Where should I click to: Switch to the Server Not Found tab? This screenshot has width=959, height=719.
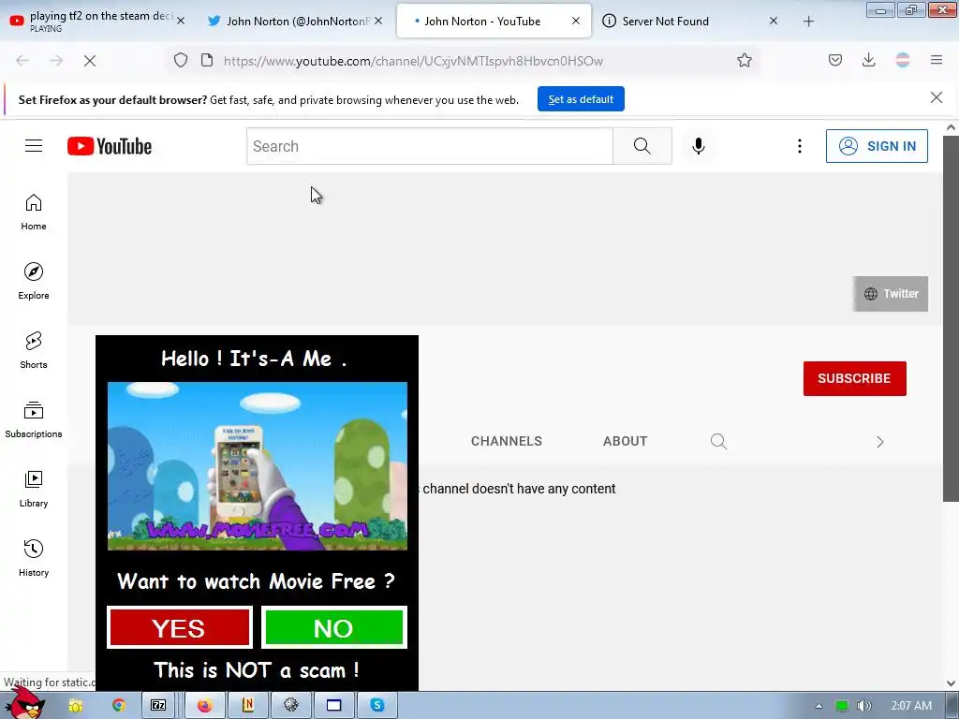point(691,22)
